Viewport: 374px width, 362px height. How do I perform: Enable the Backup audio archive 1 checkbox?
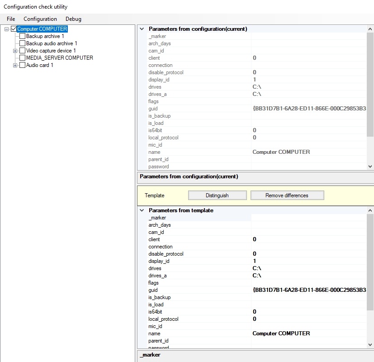(x=22, y=43)
